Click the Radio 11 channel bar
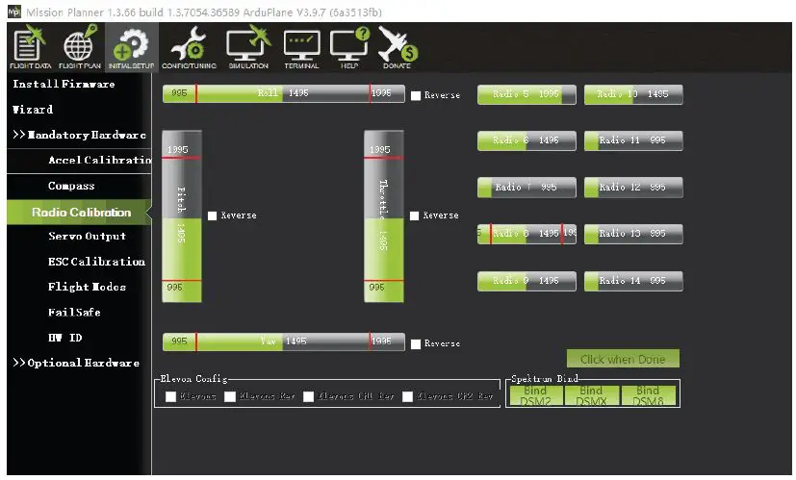This screenshot has height=480, width=796. coord(633,140)
